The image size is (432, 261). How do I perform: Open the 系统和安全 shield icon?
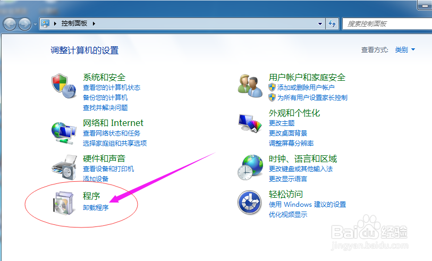click(64, 86)
